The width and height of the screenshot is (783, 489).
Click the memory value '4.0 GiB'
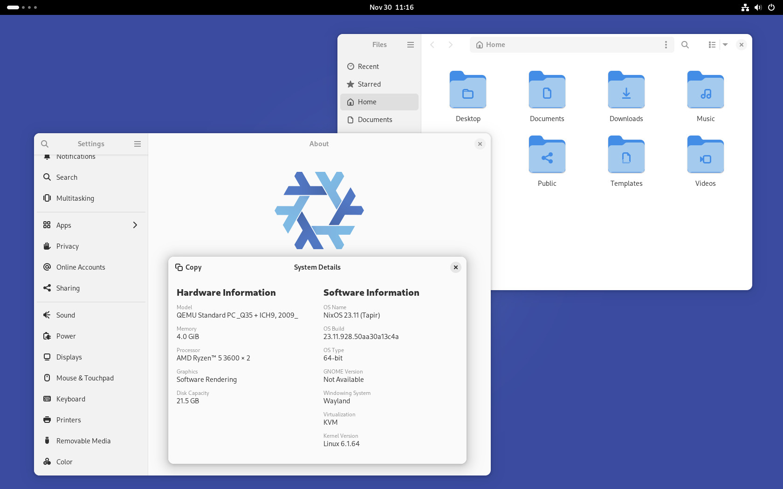point(188,337)
